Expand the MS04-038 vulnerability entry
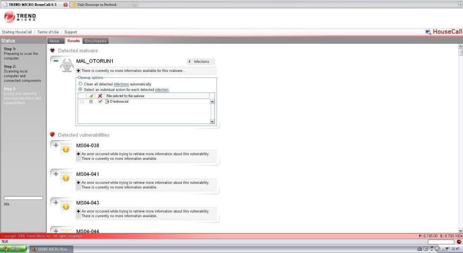The image size is (463, 253). (56, 145)
